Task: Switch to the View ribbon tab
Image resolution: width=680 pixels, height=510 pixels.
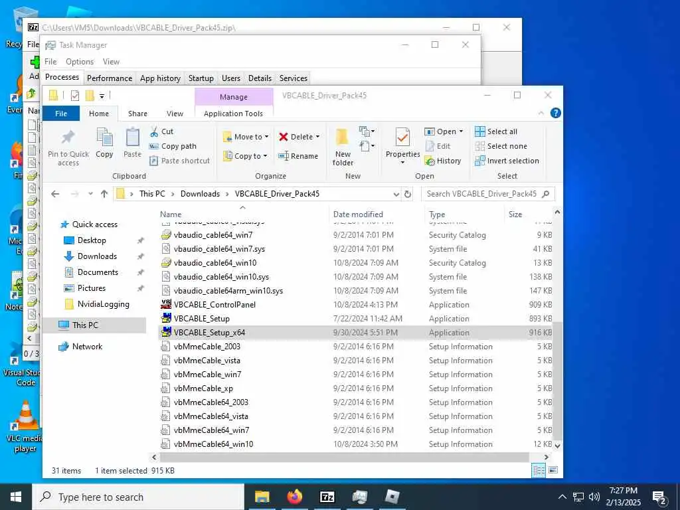Action: pos(175,114)
